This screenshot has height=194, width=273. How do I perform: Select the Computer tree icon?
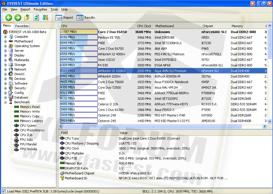(x=11, y=37)
